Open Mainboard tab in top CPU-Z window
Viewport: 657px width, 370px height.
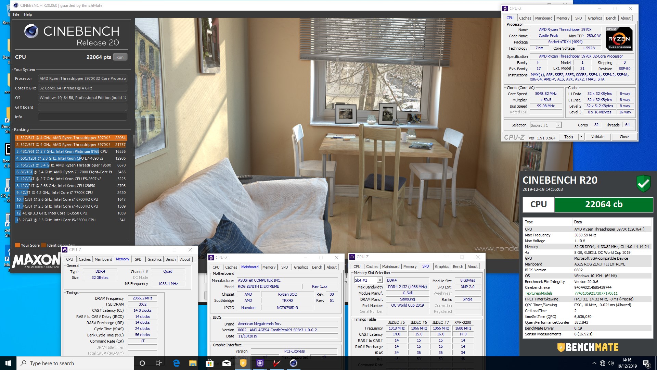(544, 18)
